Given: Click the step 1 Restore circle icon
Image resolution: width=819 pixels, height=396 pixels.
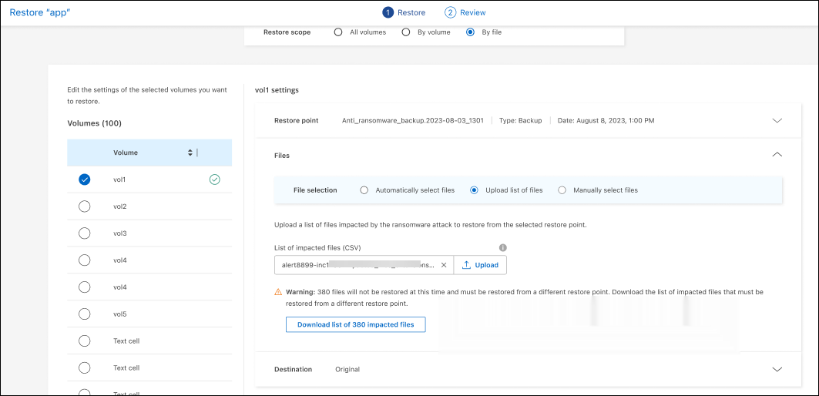Looking at the screenshot, I should point(388,12).
